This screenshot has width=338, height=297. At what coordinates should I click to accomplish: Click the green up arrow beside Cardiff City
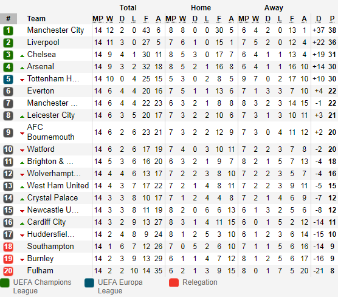click(x=22, y=224)
